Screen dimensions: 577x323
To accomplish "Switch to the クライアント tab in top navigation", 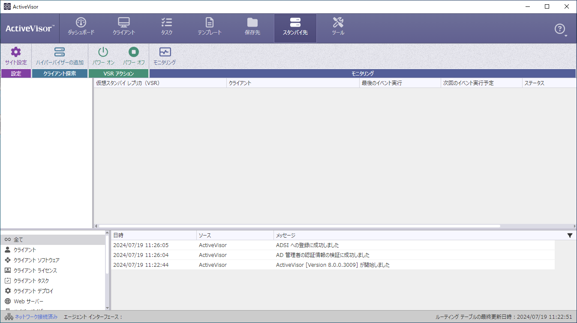I will pyautogui.click(x=124, y=27).
